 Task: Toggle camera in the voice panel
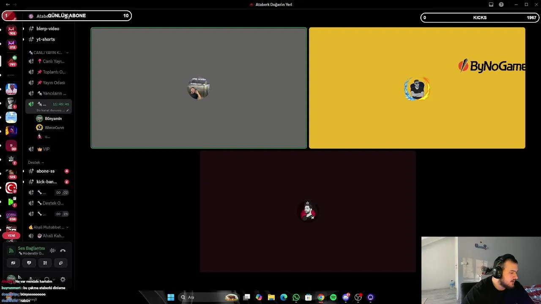coord(13,263)
